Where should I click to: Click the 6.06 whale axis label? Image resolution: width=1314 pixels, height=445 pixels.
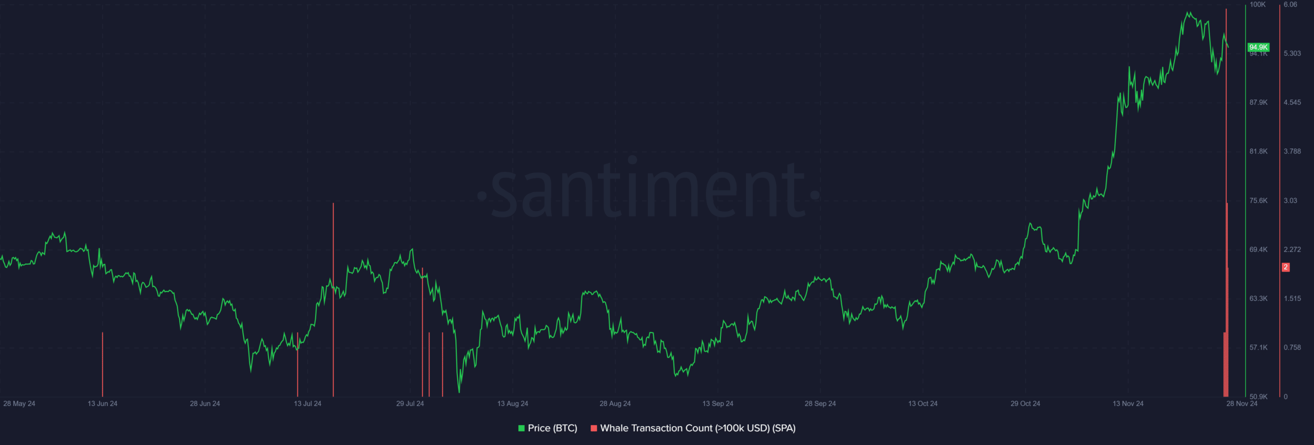[1290, 5]
